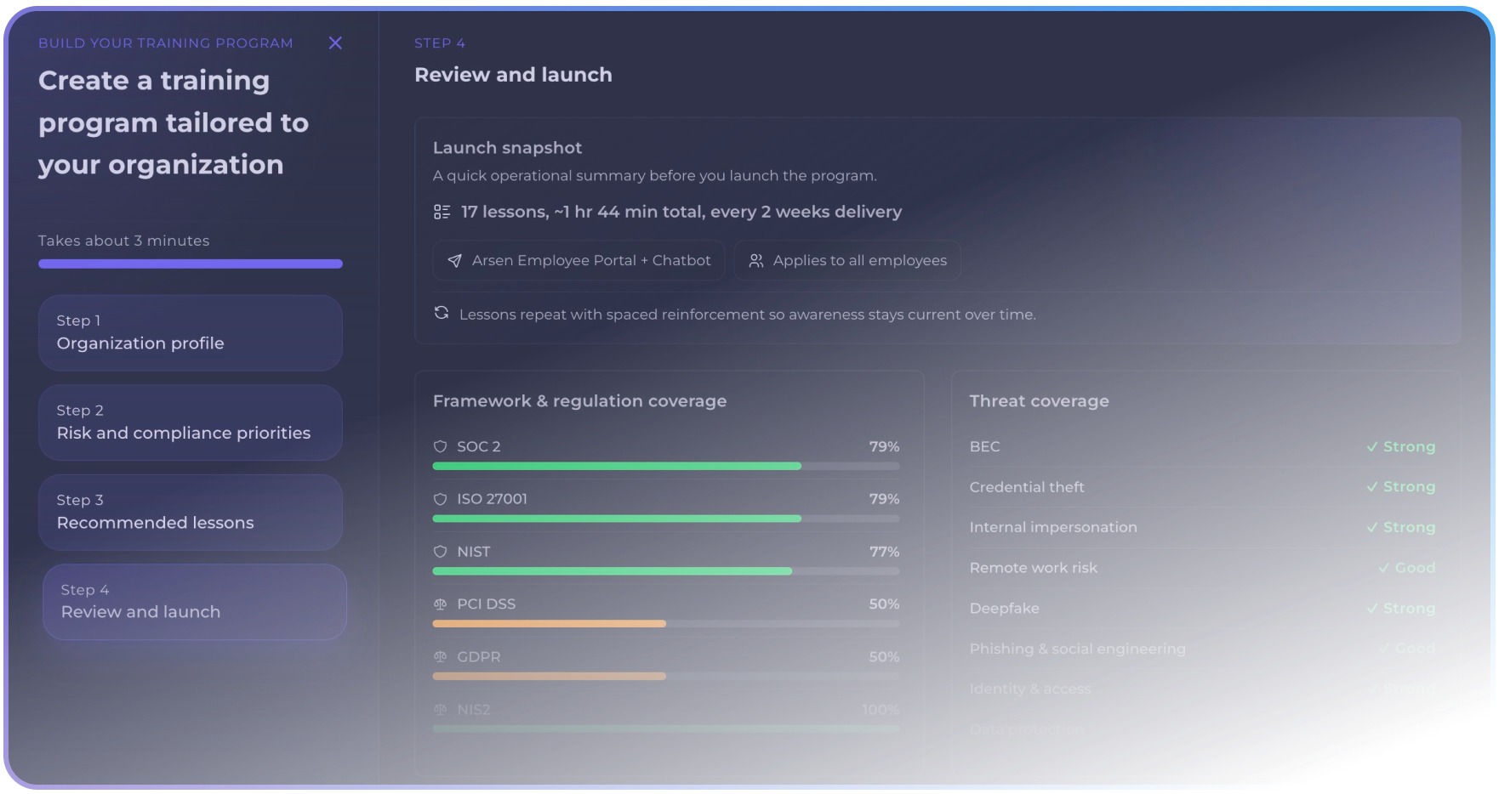Click the paper plane delivery icon

pos(454,261)
